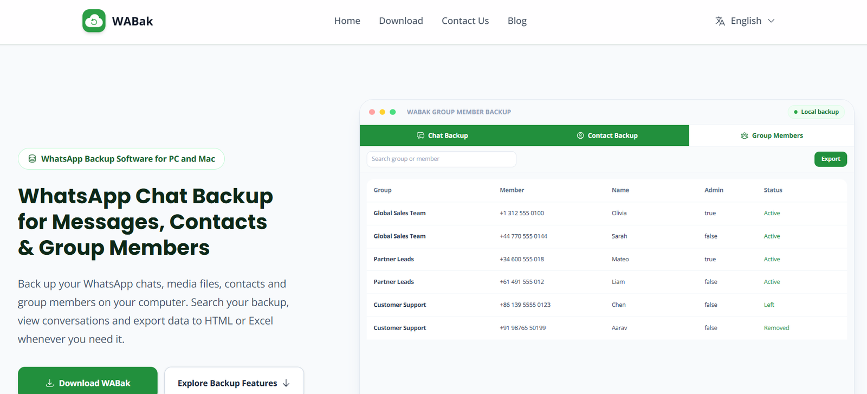This screenshot has height=394, width=867.
Task: Select the Partner Leads row for Liam
Action: 607,282
